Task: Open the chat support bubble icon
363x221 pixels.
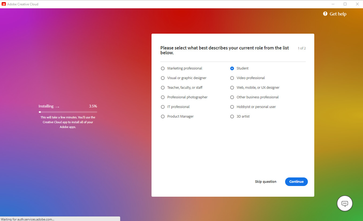Action: click(345, 204)
